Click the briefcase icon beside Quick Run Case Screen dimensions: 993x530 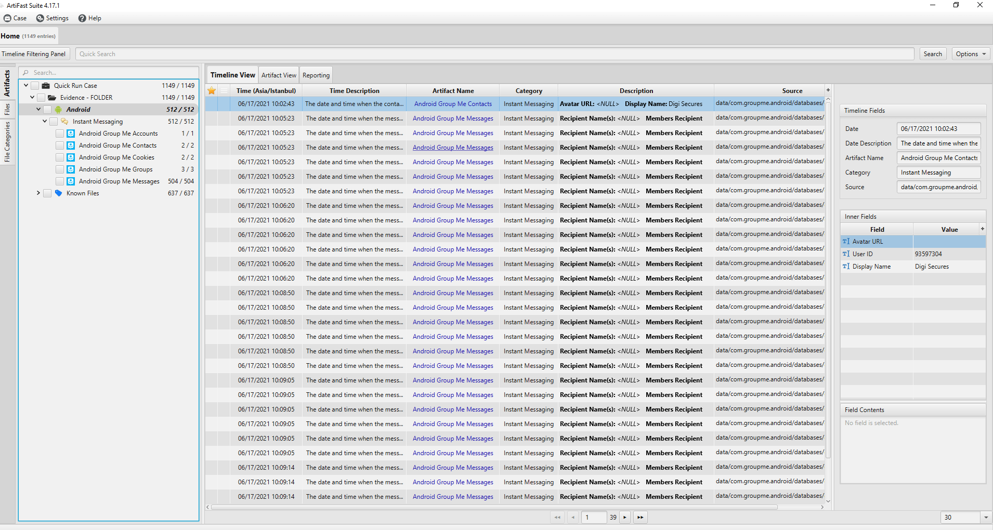click(46, 86)
